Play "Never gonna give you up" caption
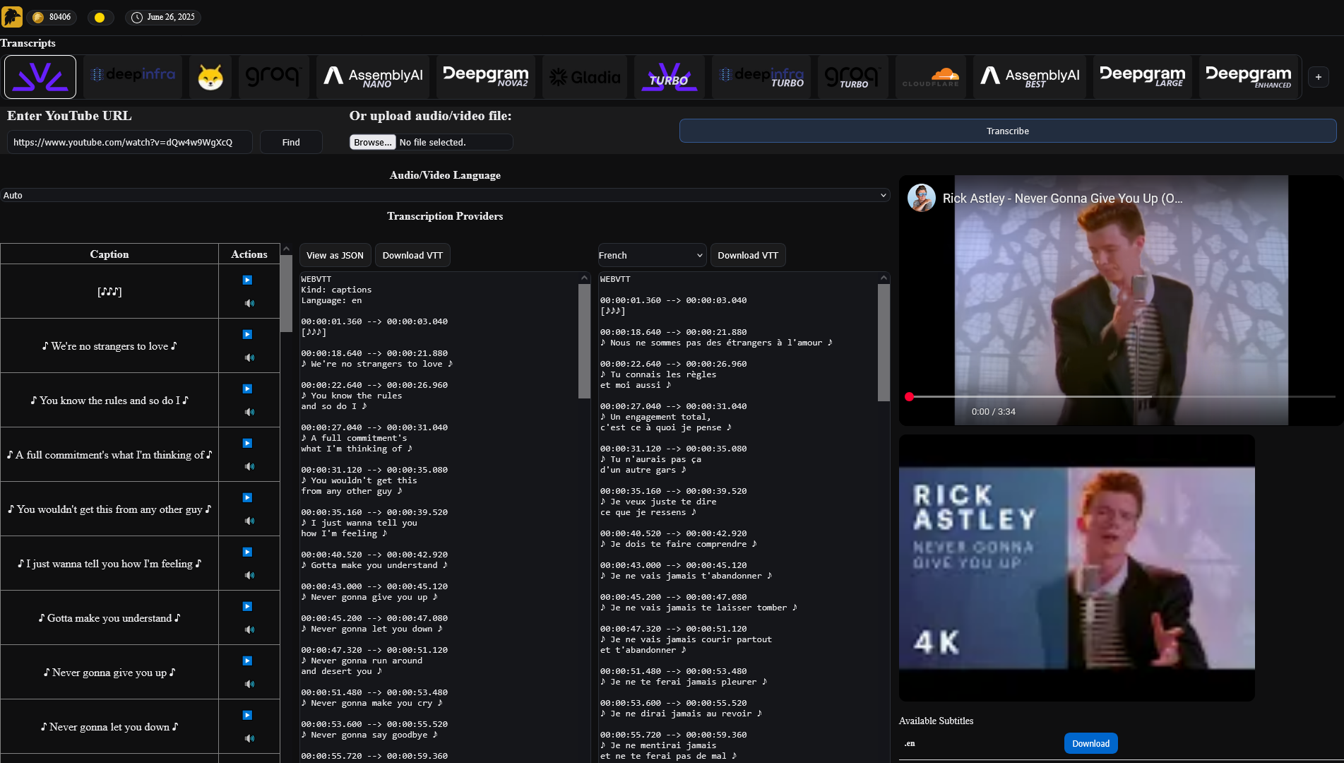1344x763 pixels. click(x=247, y=661)
